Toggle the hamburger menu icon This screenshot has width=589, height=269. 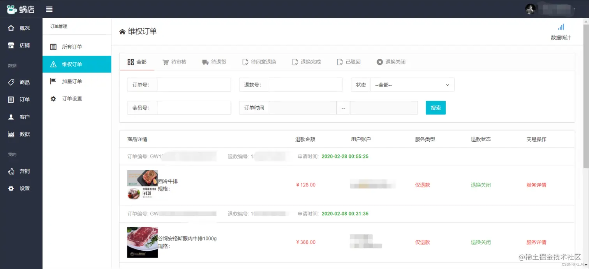point(49,9)
